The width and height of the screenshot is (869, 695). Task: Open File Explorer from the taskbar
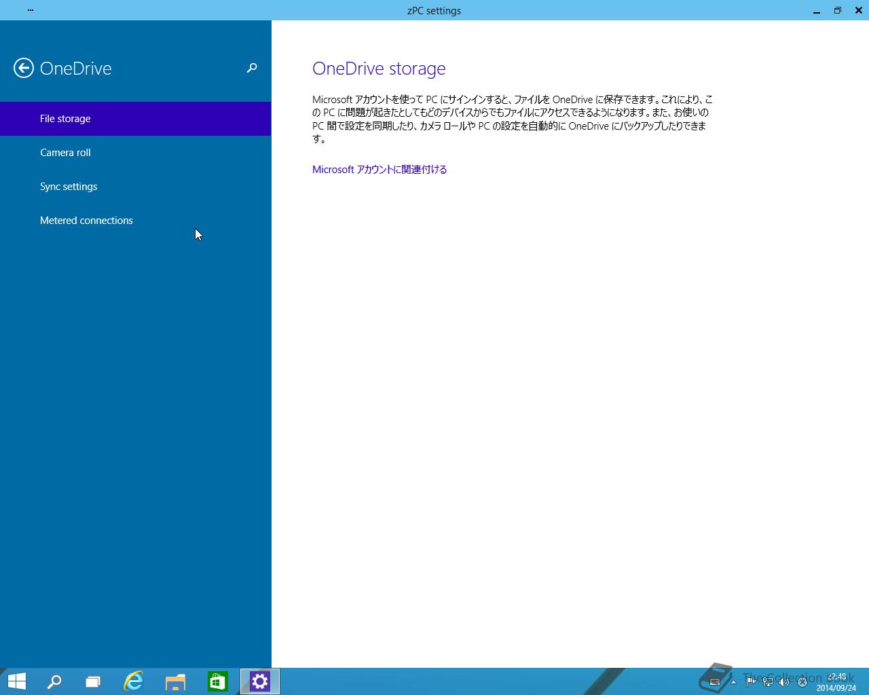176,681
